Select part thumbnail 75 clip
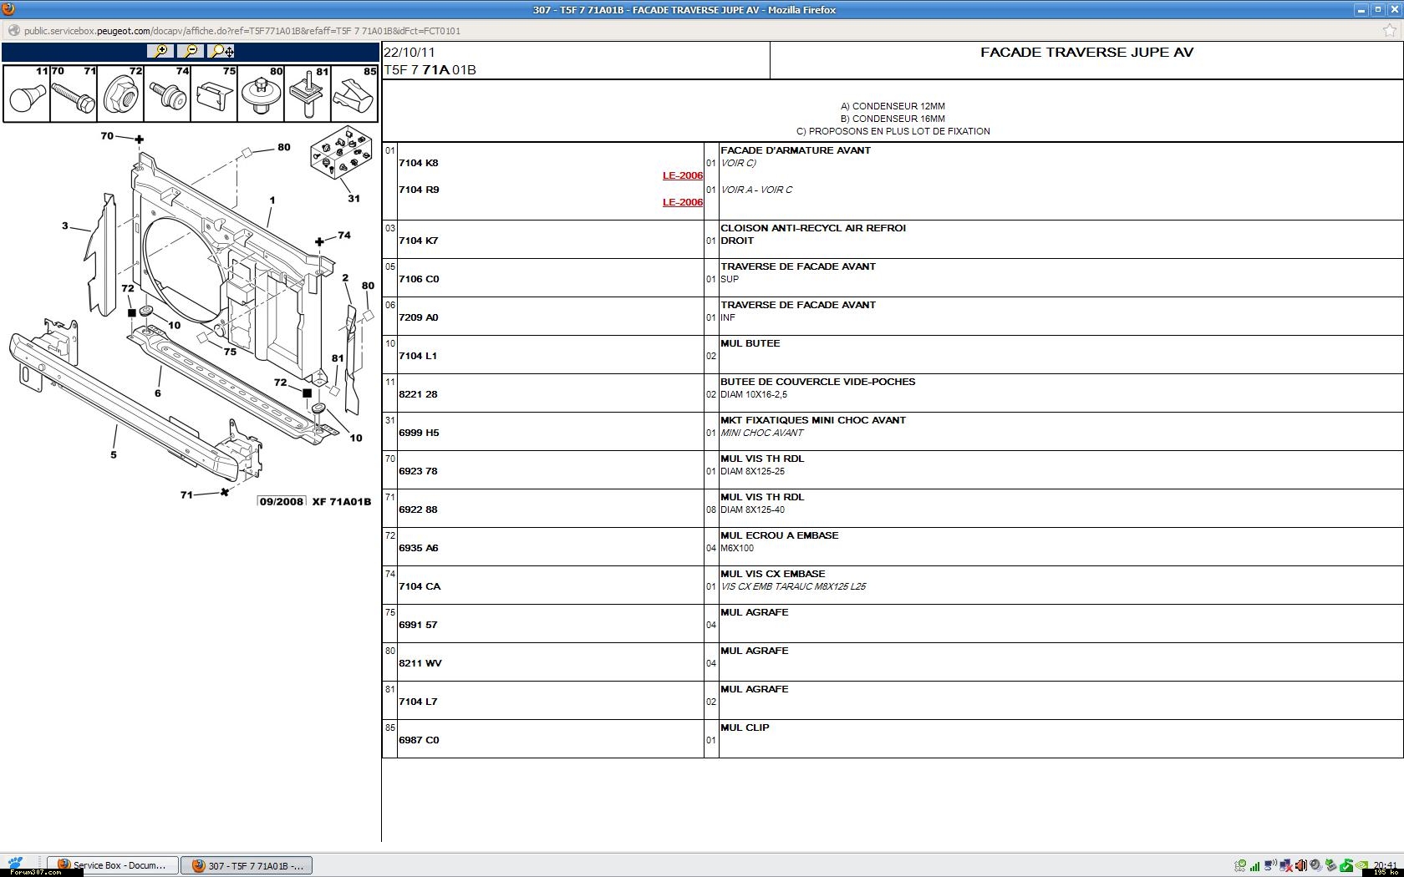The width and height of the screenshot is (1404, 877). [214, 94]
